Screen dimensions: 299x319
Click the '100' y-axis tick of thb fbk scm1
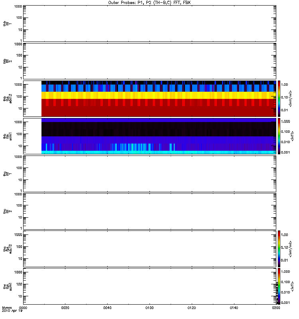click(x=19, y=134)
